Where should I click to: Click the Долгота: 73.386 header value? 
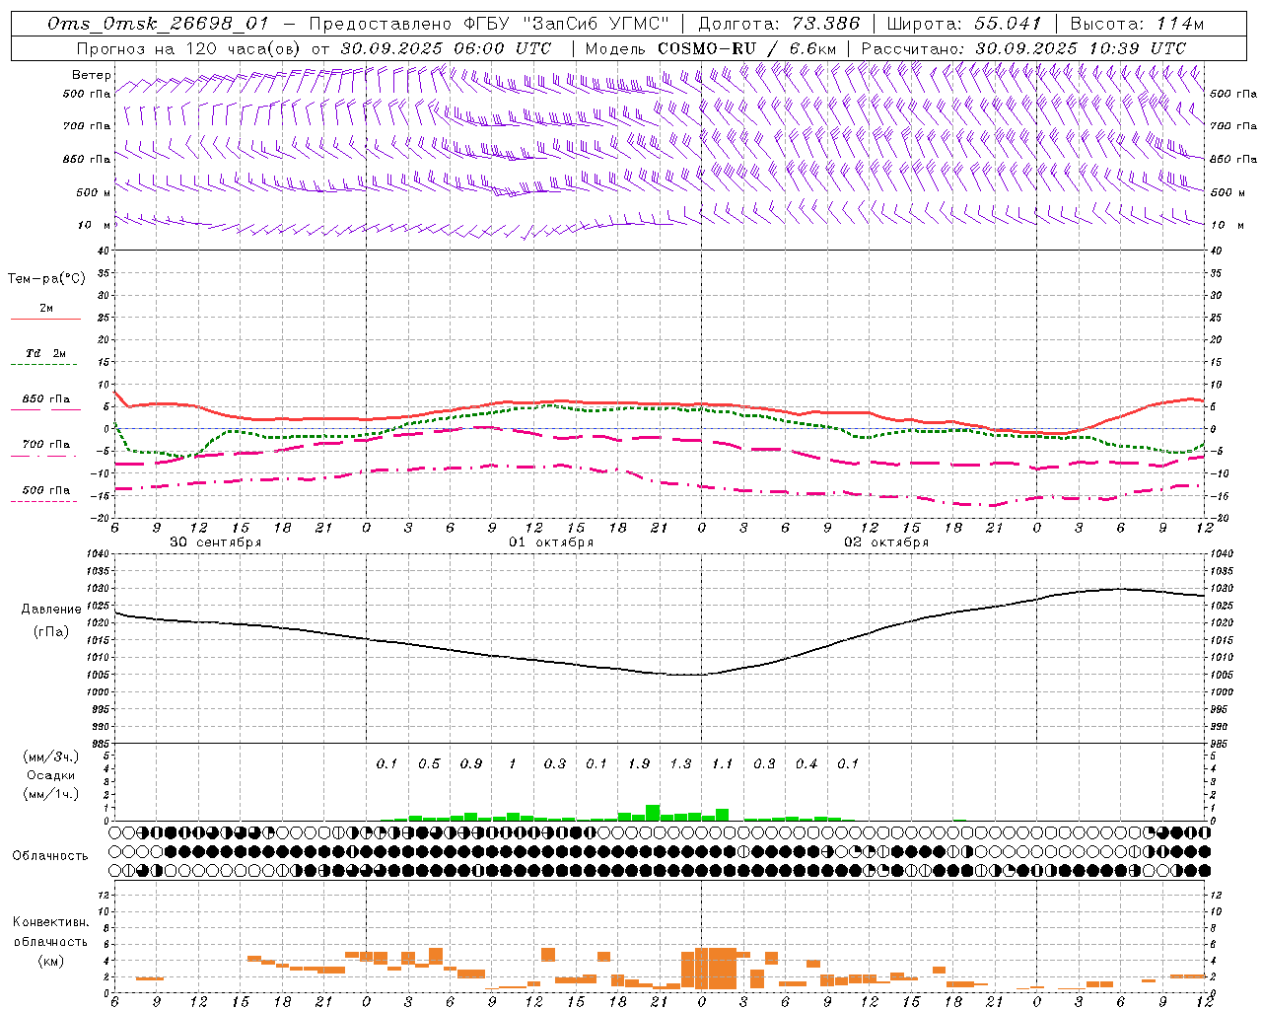coord(779,24)
